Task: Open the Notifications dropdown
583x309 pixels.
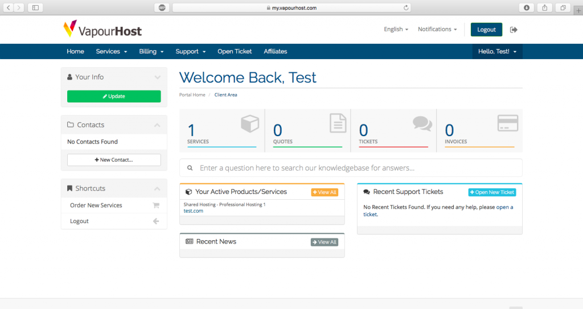Action: 437,29
